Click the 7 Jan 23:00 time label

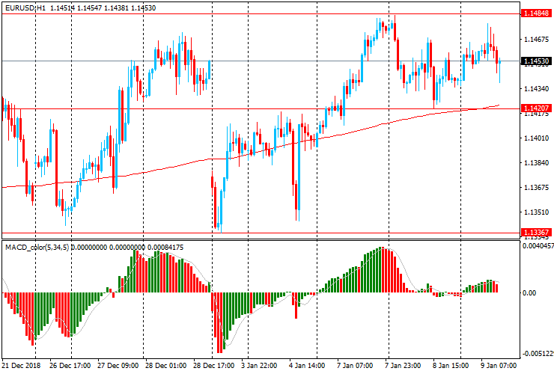click(x=403, y=367)
